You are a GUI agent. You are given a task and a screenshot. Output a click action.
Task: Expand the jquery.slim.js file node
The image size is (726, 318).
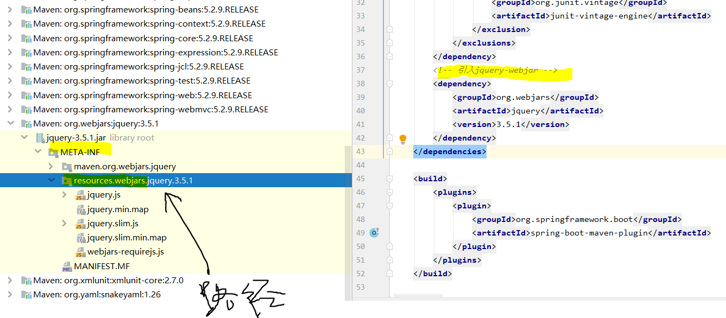click(65, 223)
